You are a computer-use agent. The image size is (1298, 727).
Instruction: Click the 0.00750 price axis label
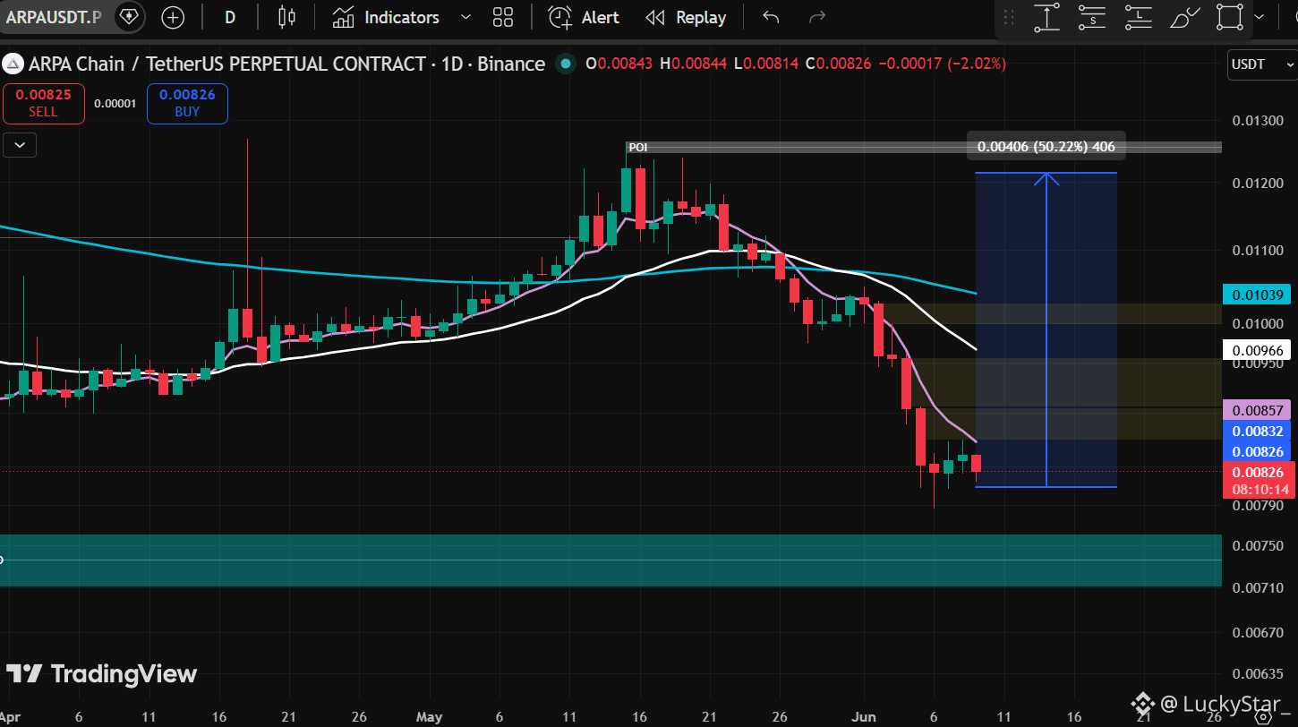pos(1256,547)
